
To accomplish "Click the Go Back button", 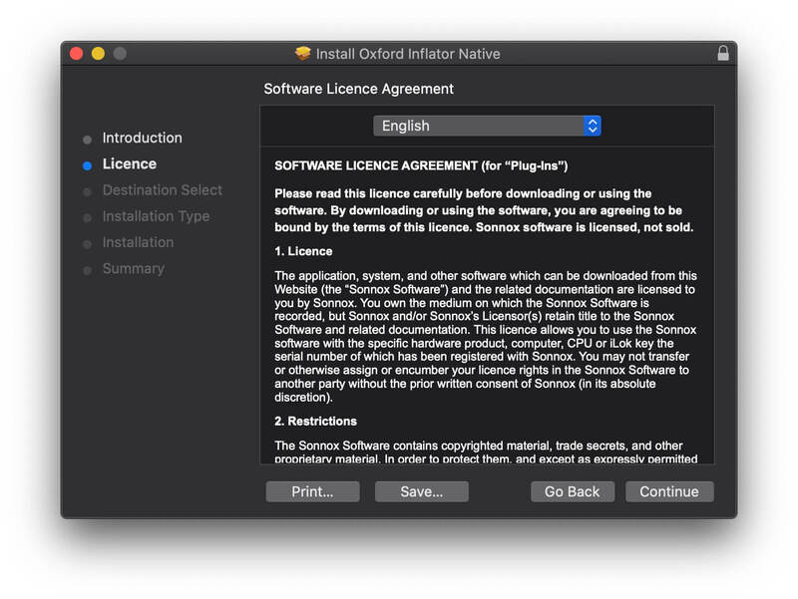I will pos(572,491).
